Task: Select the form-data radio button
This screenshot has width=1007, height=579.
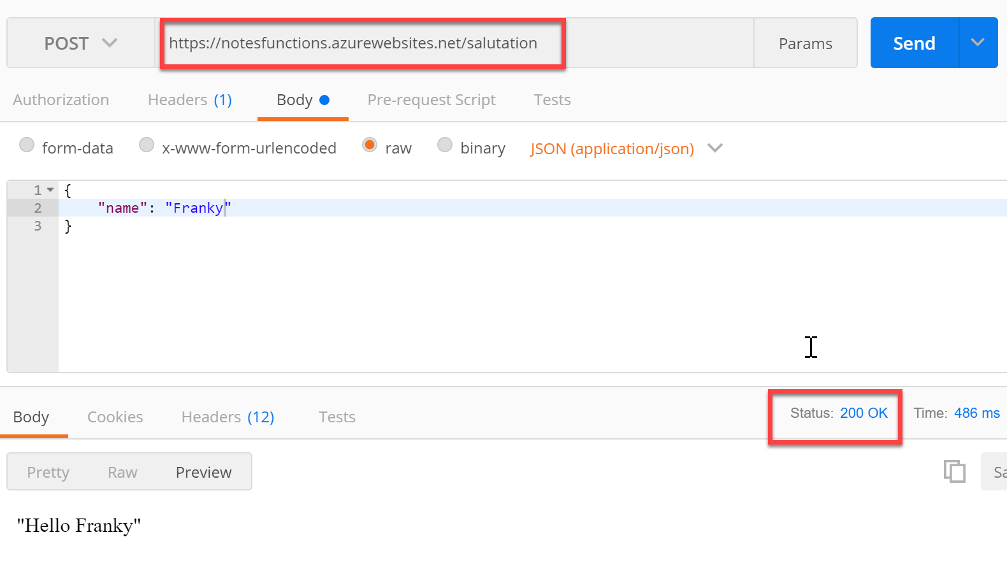Action: (27, 145)
